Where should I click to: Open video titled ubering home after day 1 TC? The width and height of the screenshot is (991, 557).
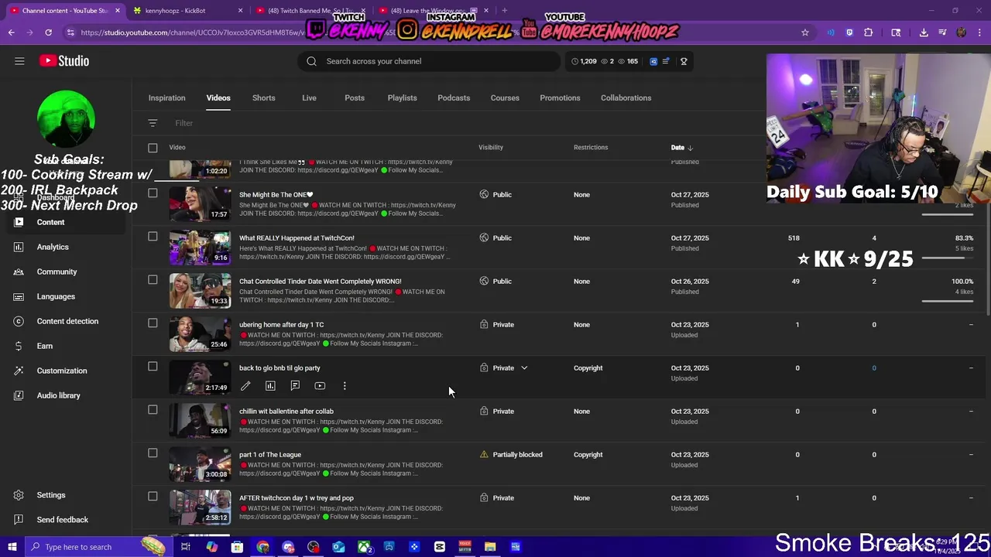[x=282, y=325]
